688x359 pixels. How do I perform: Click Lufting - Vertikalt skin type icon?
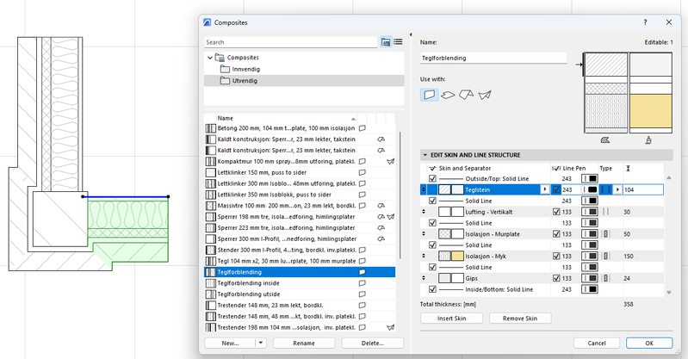[605, 212]
